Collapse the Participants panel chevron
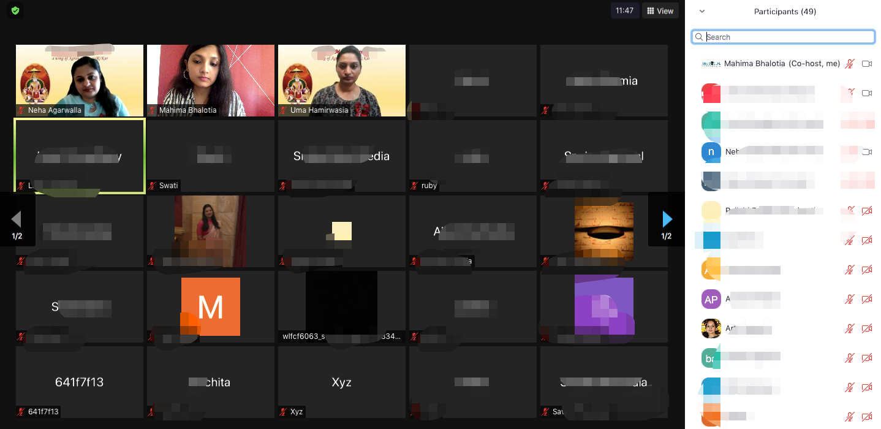The height and width of the screenshot is (429, 881). coord(702,11)
